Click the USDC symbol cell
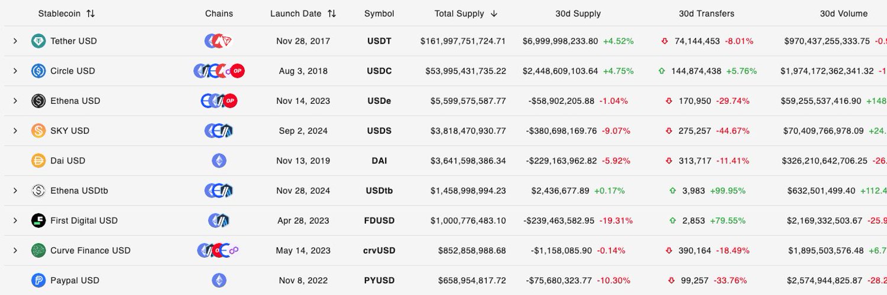 click(x=379, y=71)
